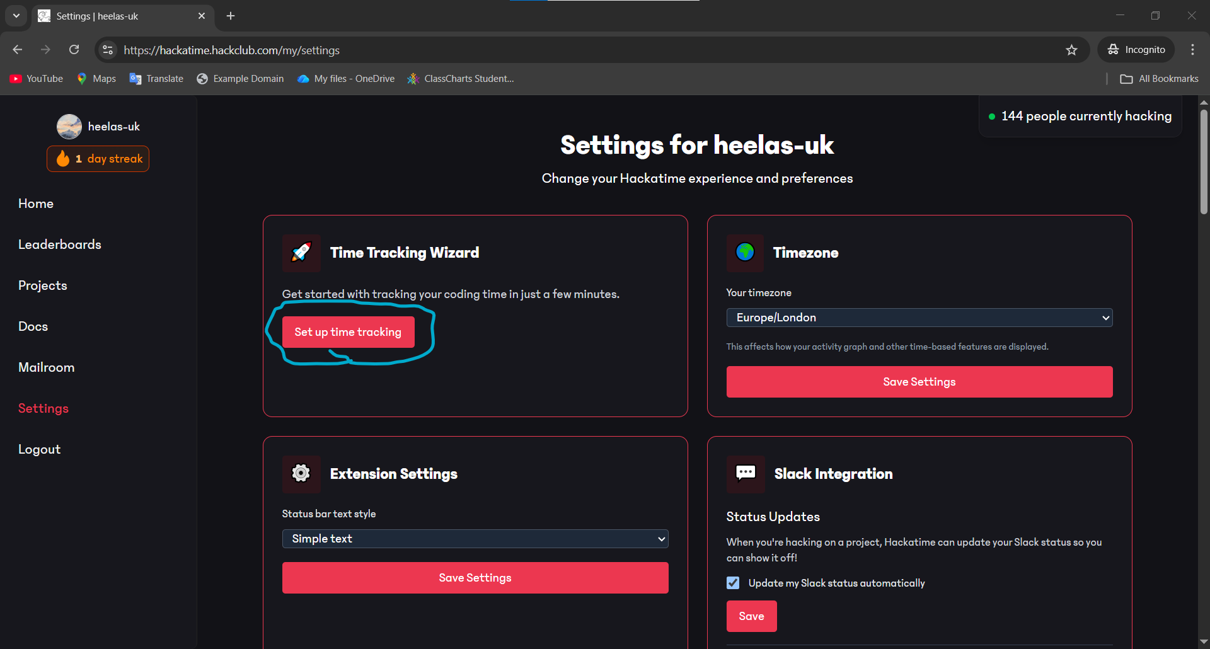This screenshot has width=1210, height=649.
Task: Uncheck Update my Slack status automatically
Action: click(x=733, y=583)
